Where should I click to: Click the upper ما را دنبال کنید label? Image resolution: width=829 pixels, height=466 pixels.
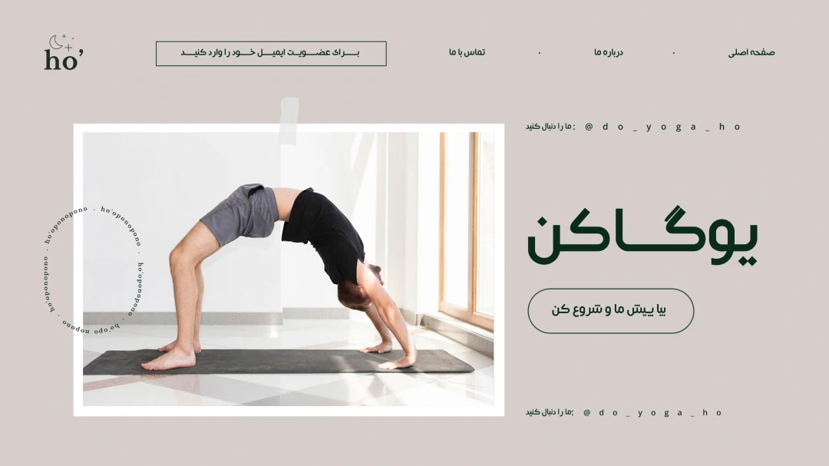tap(550, 127)
